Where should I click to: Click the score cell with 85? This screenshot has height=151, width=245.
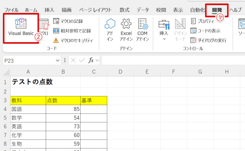click(63, 109)
